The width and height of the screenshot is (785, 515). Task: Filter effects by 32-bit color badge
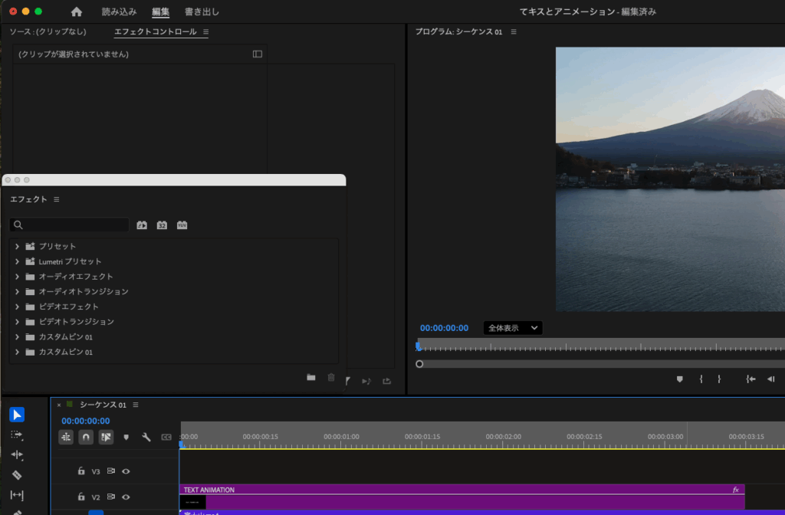coord(162,225)
